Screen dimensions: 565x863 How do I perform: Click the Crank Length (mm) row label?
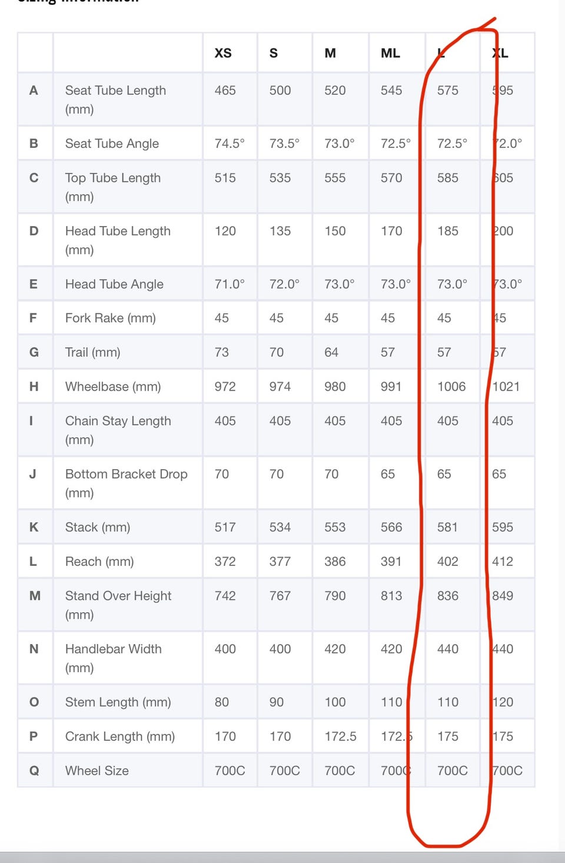(x=120, y=736)
